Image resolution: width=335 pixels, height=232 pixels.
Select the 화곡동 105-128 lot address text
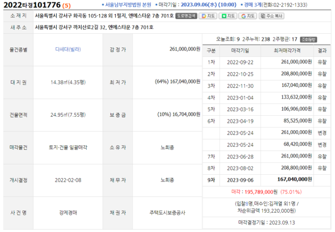click(x=91, y=16)
